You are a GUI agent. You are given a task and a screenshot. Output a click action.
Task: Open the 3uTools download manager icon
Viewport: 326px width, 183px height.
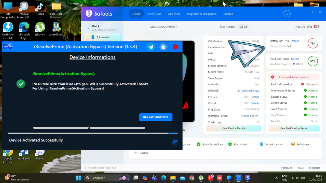[x=287, y=14]
